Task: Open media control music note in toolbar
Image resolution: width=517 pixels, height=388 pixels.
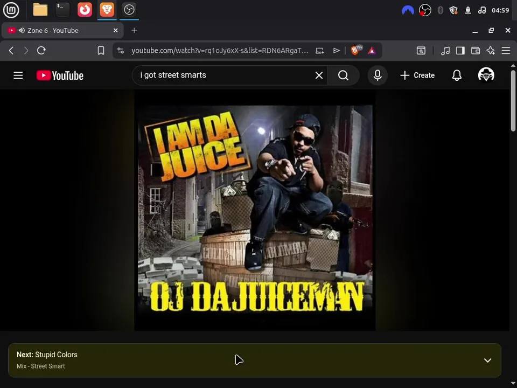Action: tap(445, 51)
